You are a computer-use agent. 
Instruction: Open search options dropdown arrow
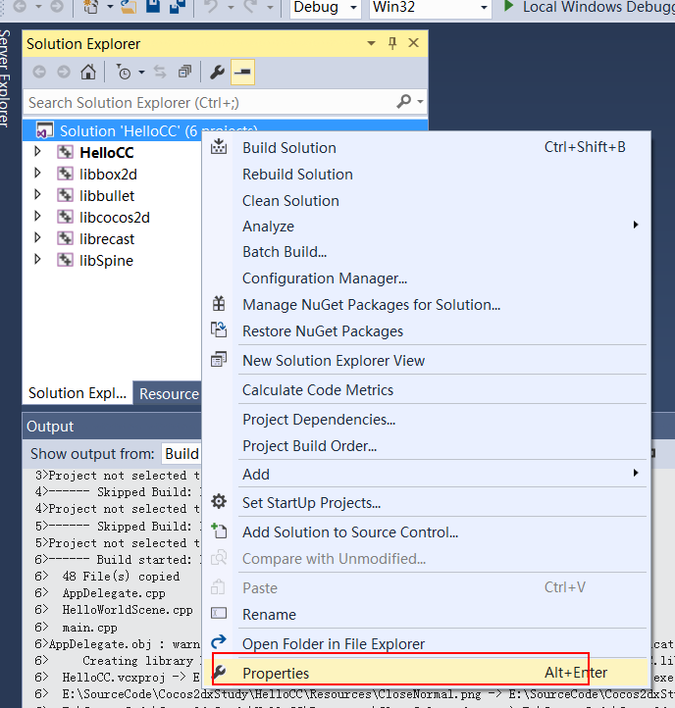tap(420, 102)
